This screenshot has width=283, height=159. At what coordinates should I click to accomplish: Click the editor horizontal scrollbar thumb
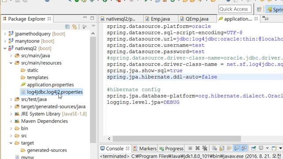(177, 139)
